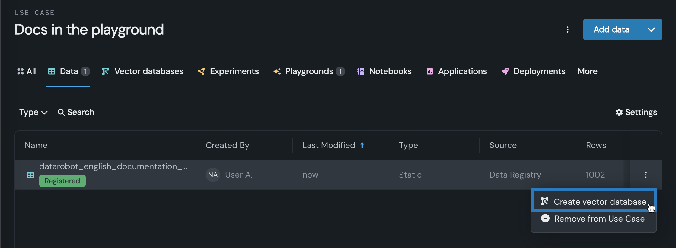The image size is (676, 248).
Task: Expand the Add data dropdown arrow
Action: coord(651,29)
